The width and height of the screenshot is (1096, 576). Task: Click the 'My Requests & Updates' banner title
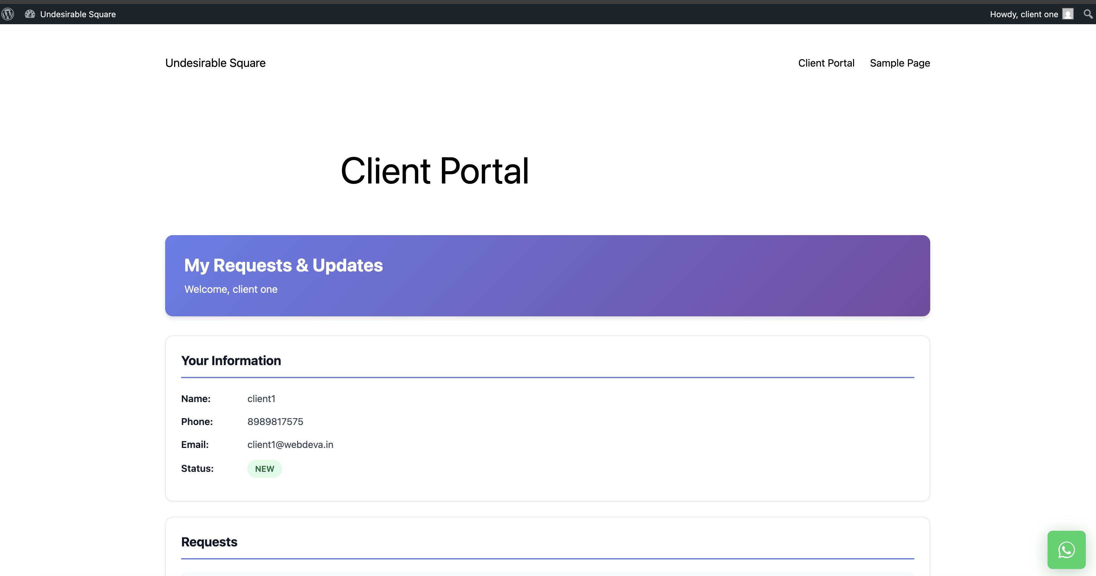(283, 265)
